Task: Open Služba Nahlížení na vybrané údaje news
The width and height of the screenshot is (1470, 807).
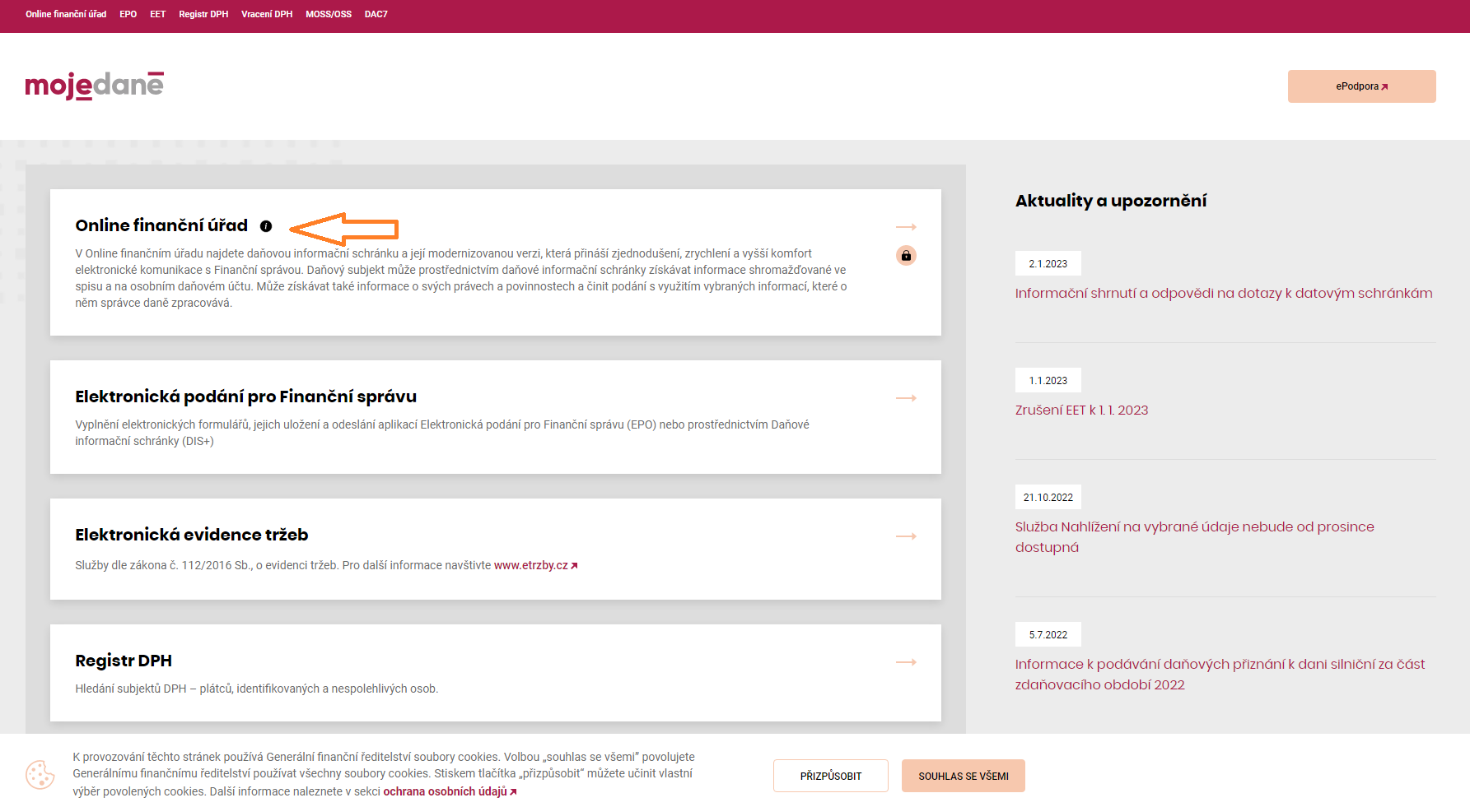Action: coord(1195,537)
